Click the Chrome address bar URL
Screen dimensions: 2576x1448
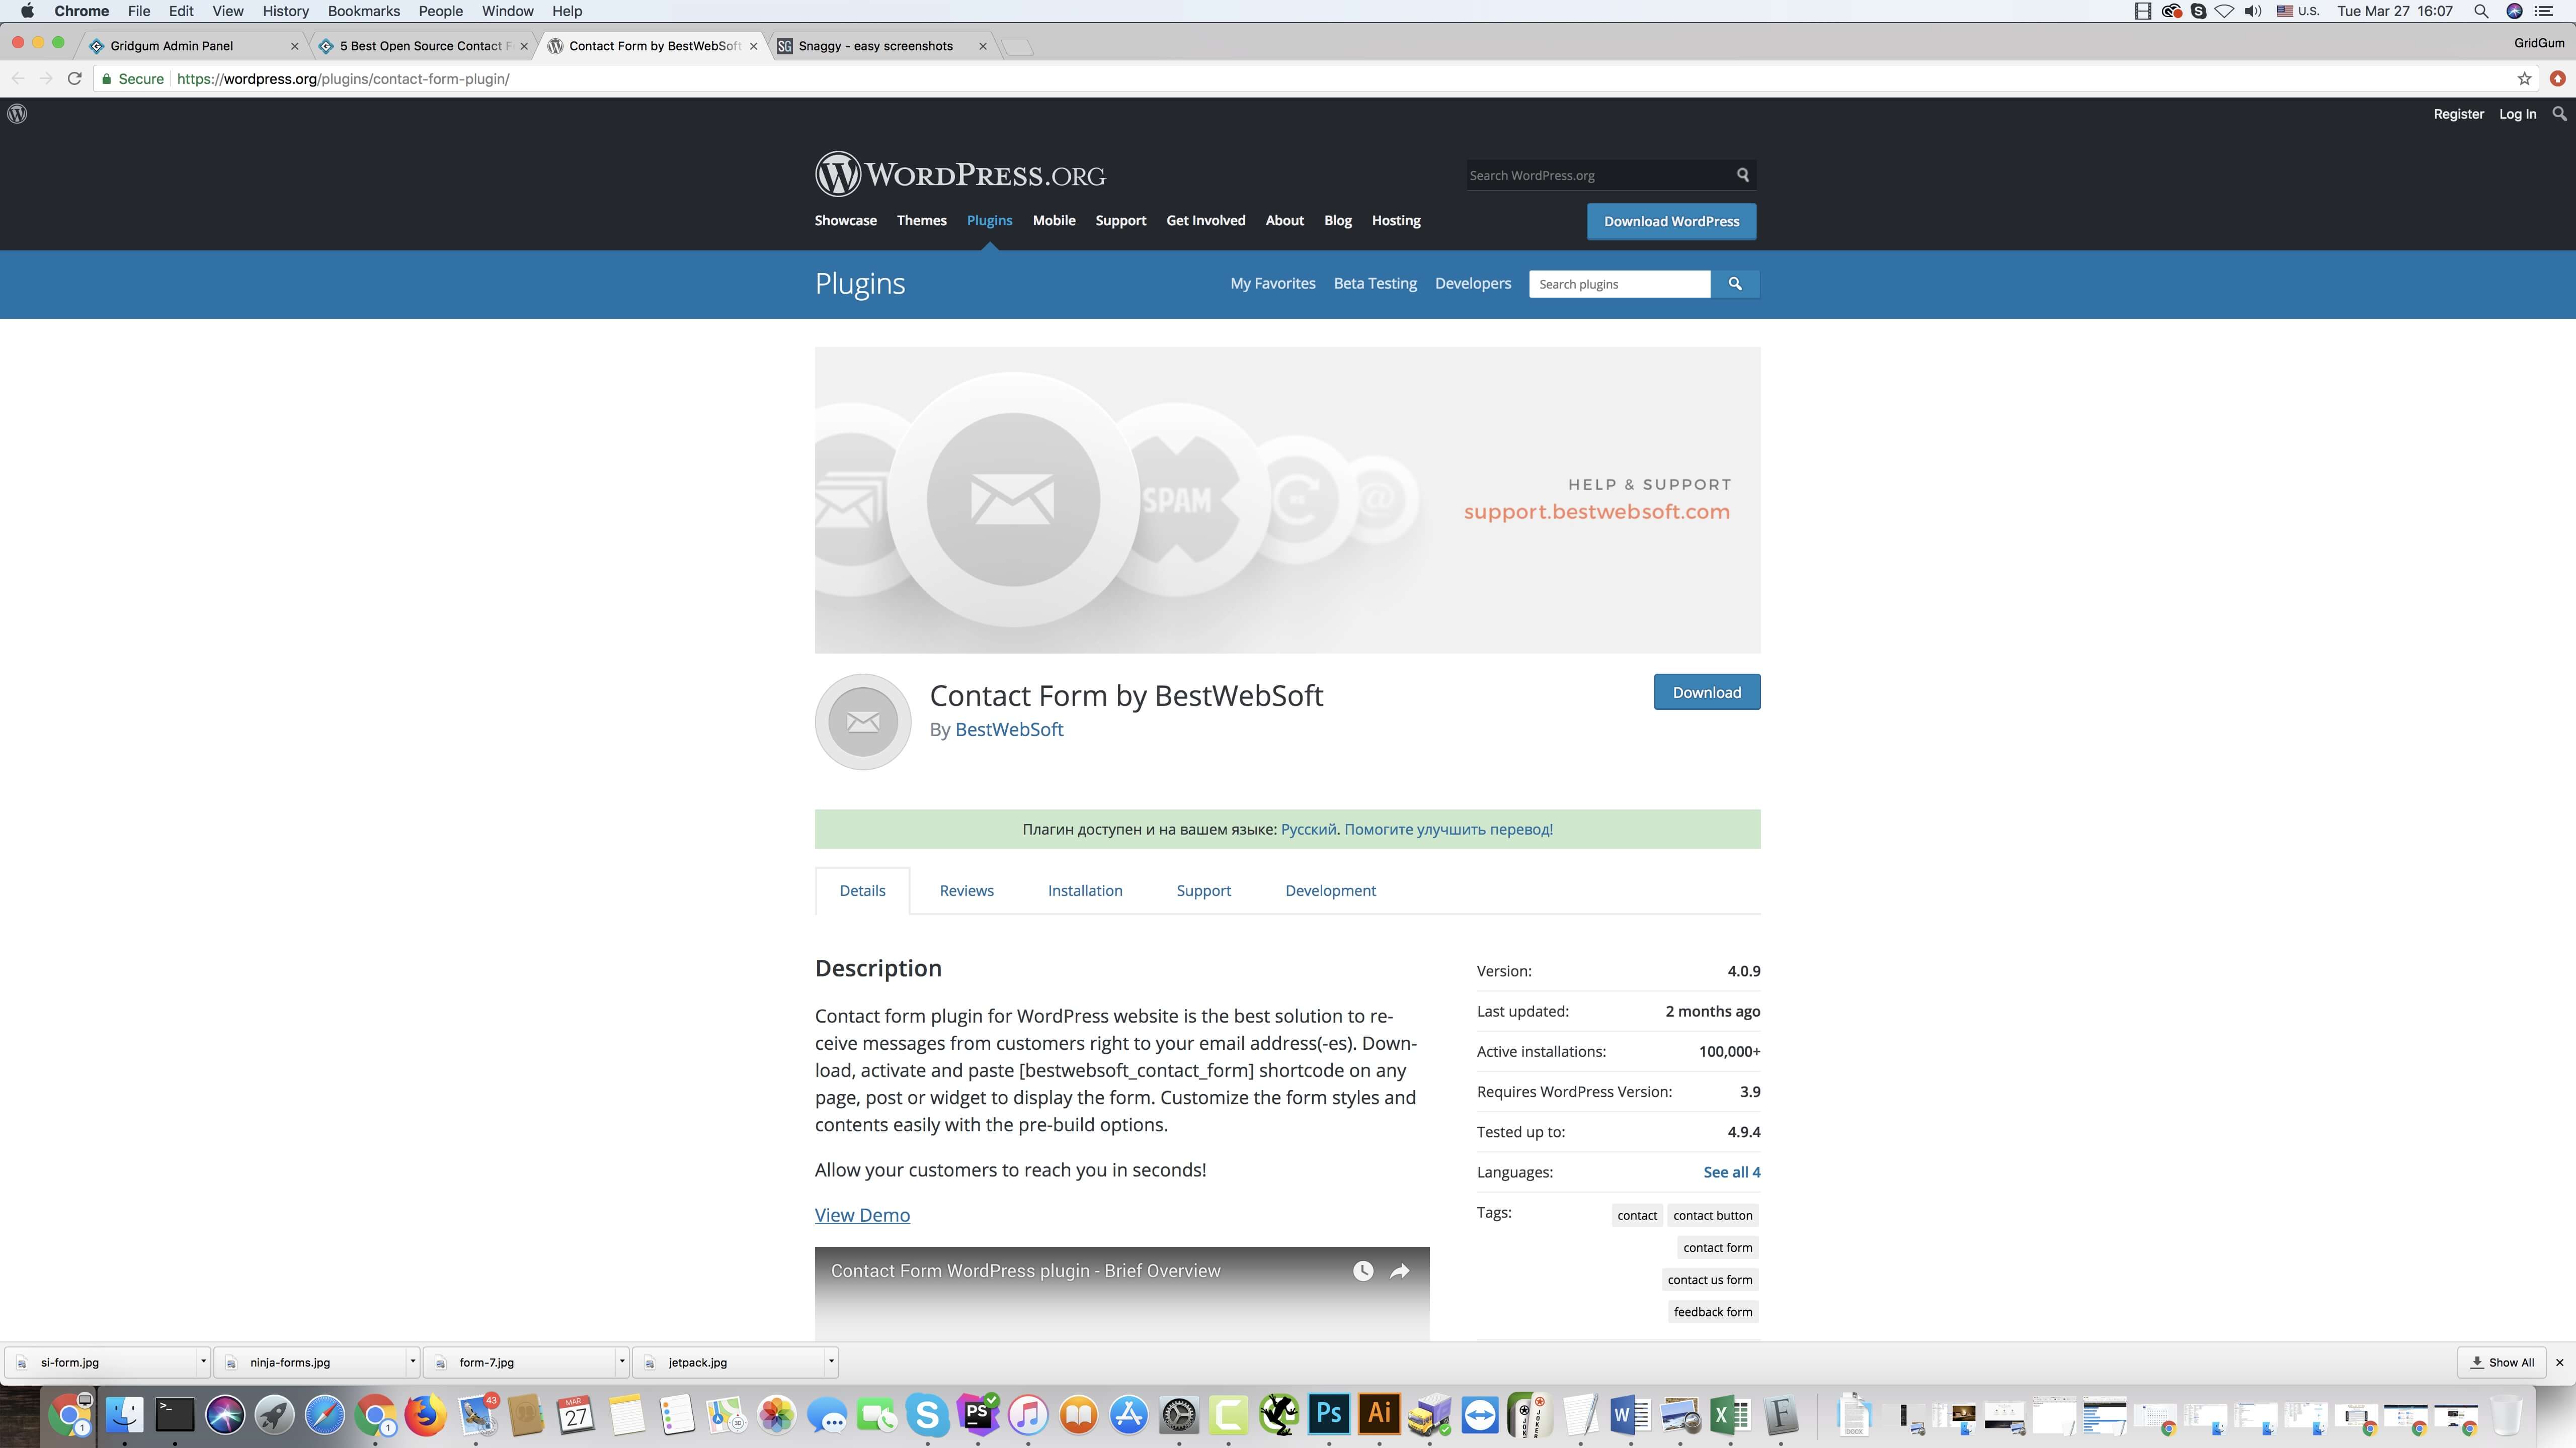(343, 79)
